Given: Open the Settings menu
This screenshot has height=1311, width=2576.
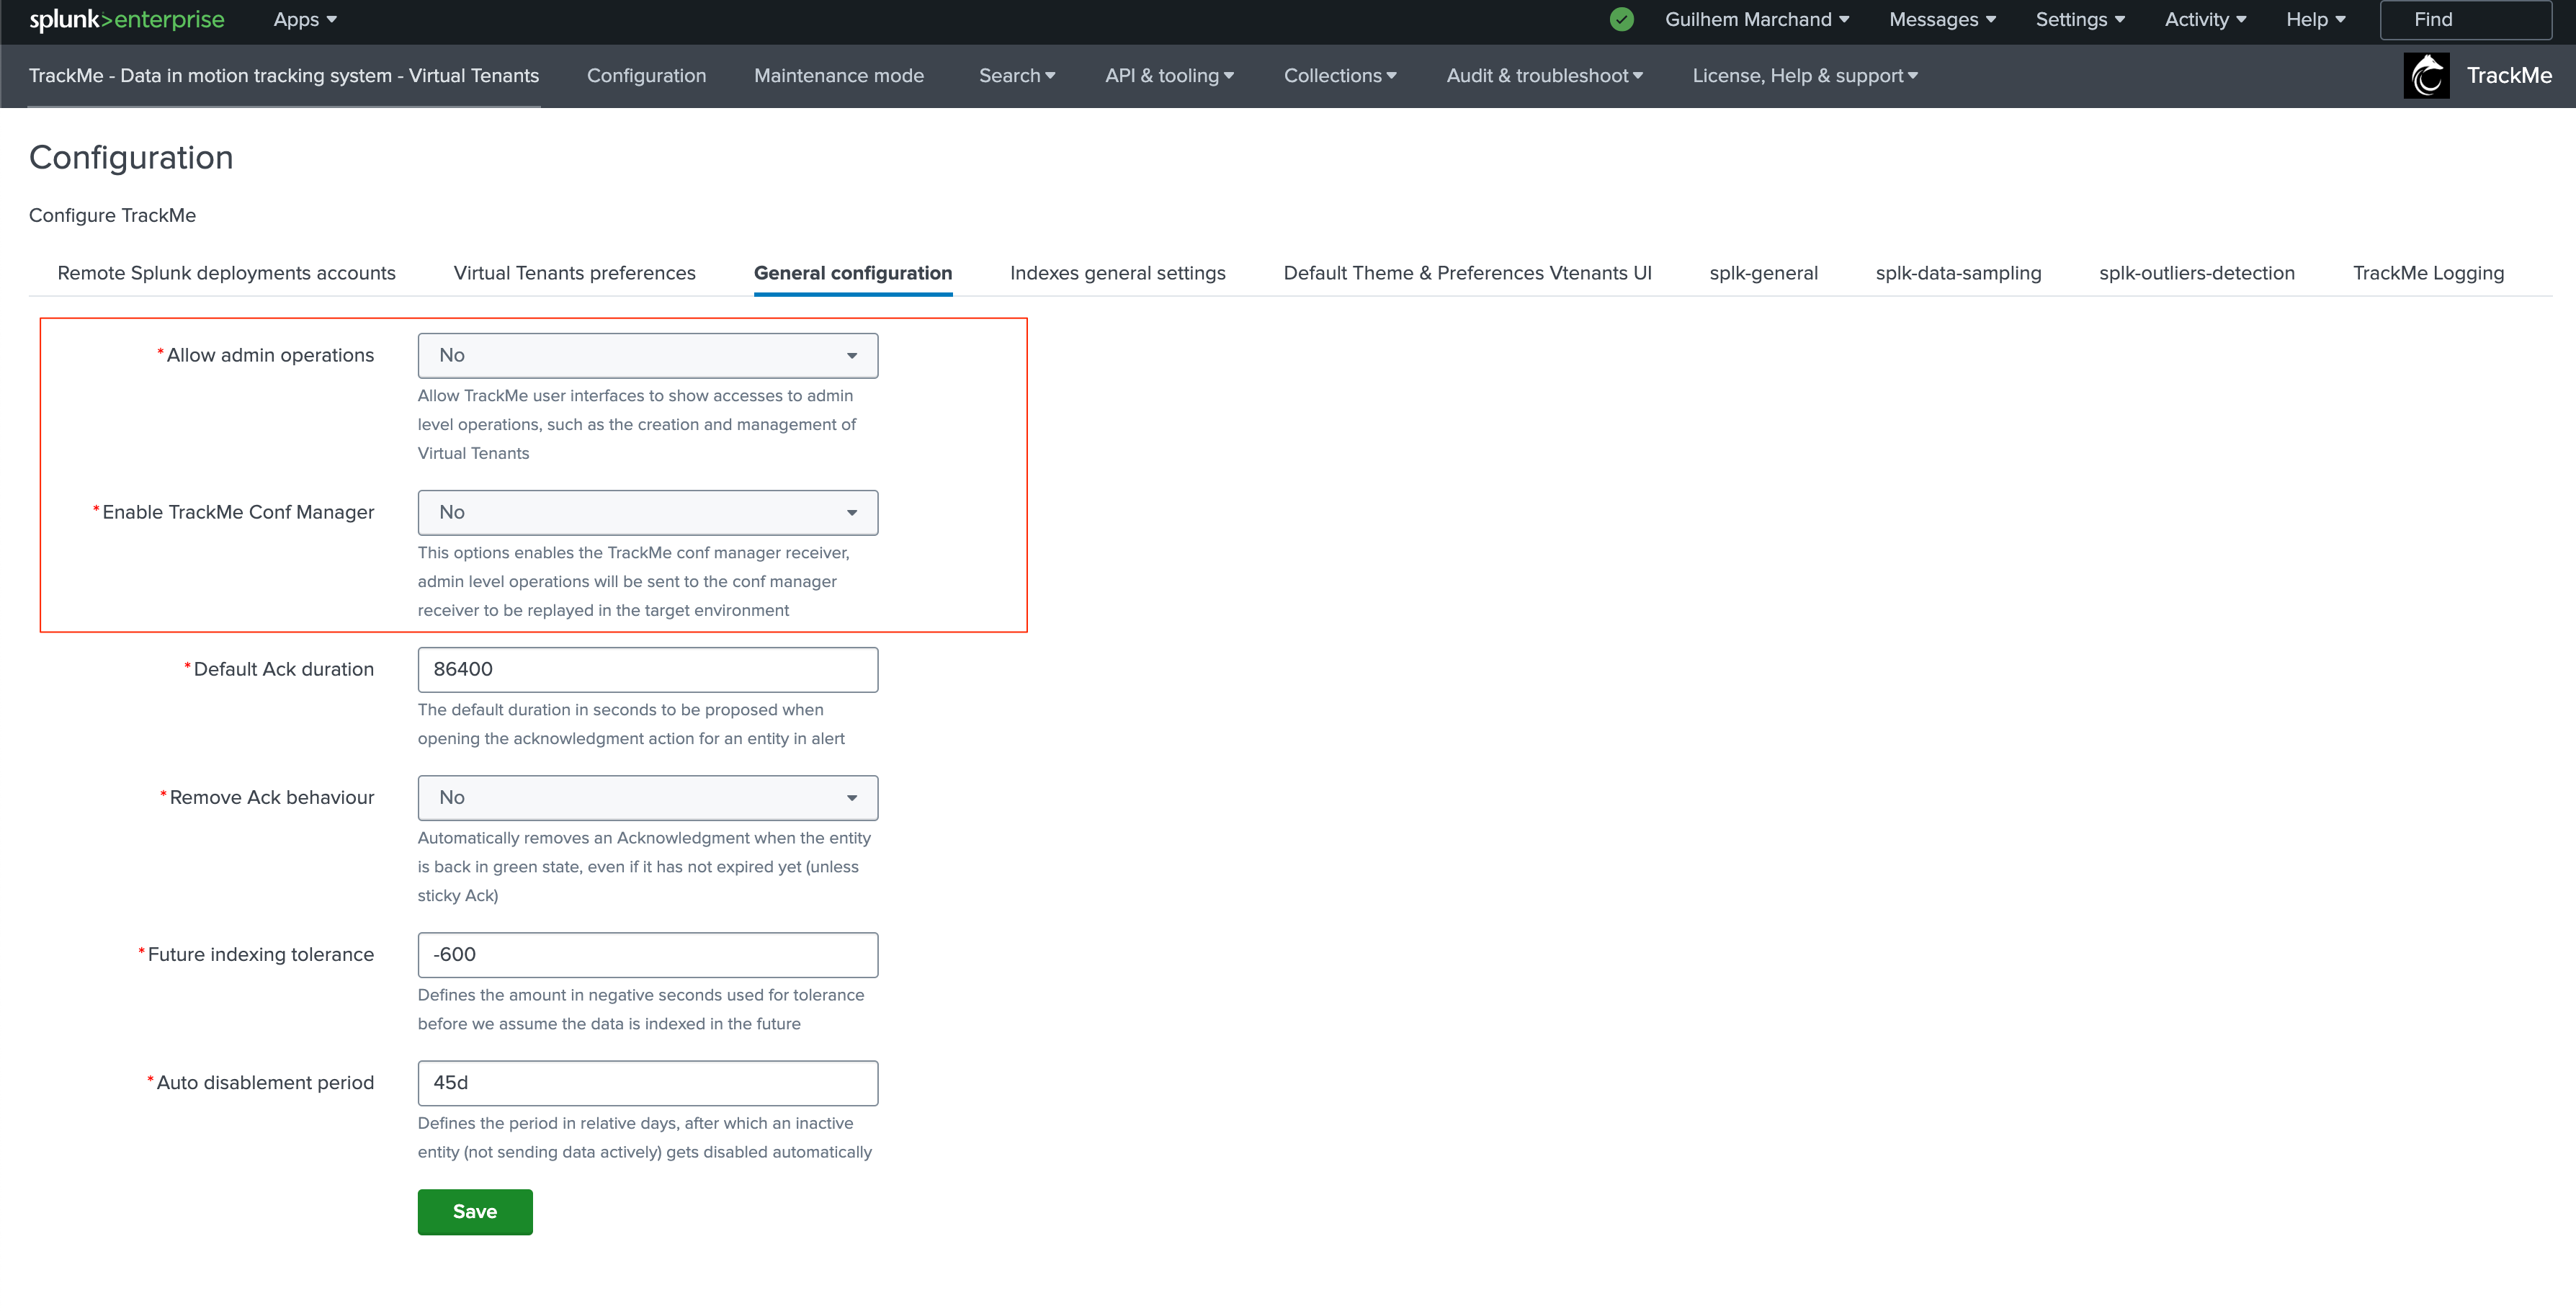Looking at the screenshot, I should click(x=2079, y=19).
